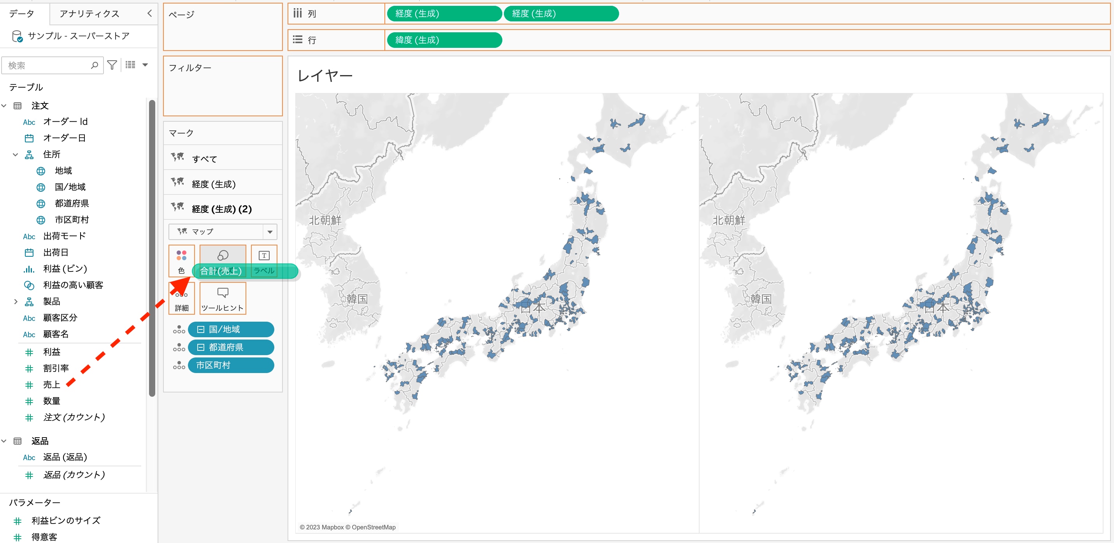This screenshot has width=1114, height=543.
Task: Open the 経度 (生成) (2) marks layer
Action: [x=223, y=209]
